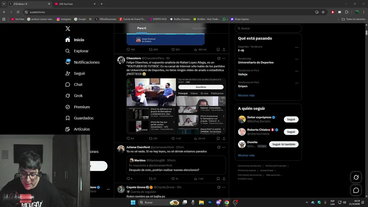This screenshot has height=207, width=368.
Task: Open Política de Privacidad link
Action: pyautogui.click(x=276, y=166)
